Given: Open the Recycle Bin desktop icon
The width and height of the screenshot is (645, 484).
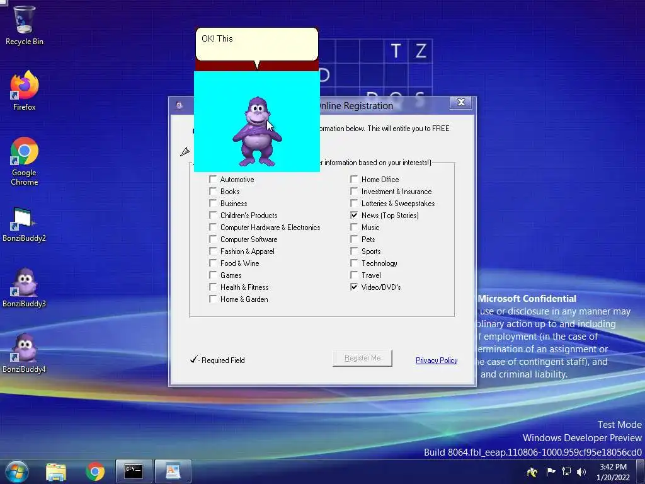Looking at the screenshot, I should point(24,25).
